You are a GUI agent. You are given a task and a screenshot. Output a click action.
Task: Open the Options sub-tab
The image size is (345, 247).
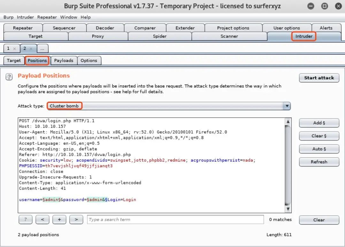pyautogui.click(x=89, y=60)
